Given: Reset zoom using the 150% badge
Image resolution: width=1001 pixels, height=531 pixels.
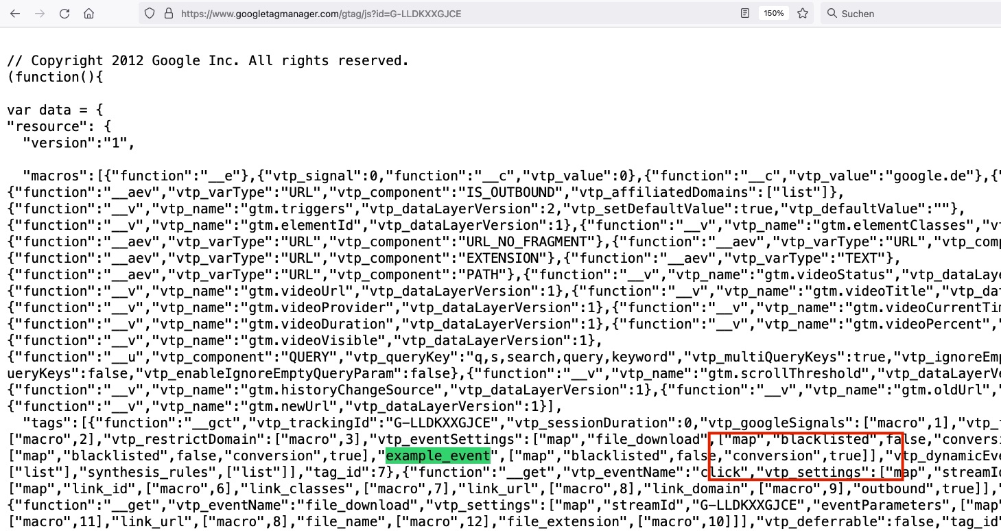Looking at the screenshot, I should (x=774, y=14).
